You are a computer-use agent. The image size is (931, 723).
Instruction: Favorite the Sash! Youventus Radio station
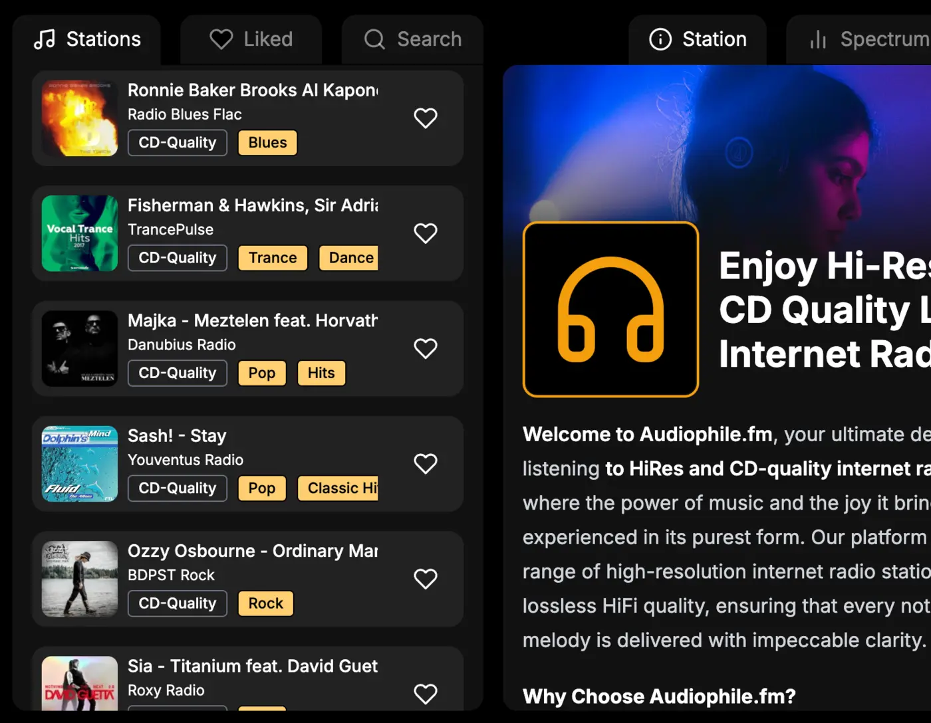coord(426,463)
